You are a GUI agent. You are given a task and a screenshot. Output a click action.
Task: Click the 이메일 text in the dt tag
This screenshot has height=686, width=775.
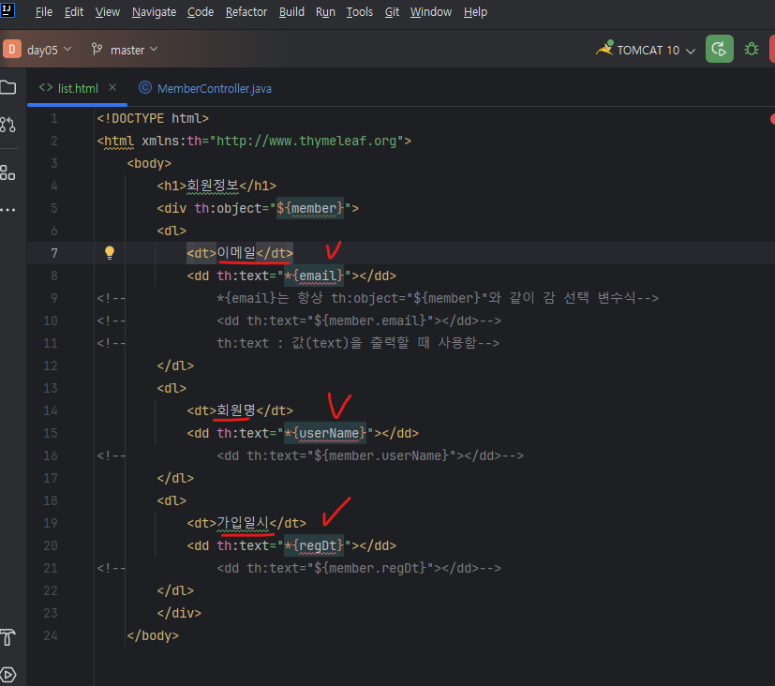point(236,253)
